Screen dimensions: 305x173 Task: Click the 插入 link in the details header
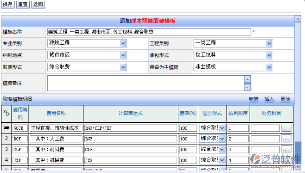pyautogui.click(x=269, y=99)
